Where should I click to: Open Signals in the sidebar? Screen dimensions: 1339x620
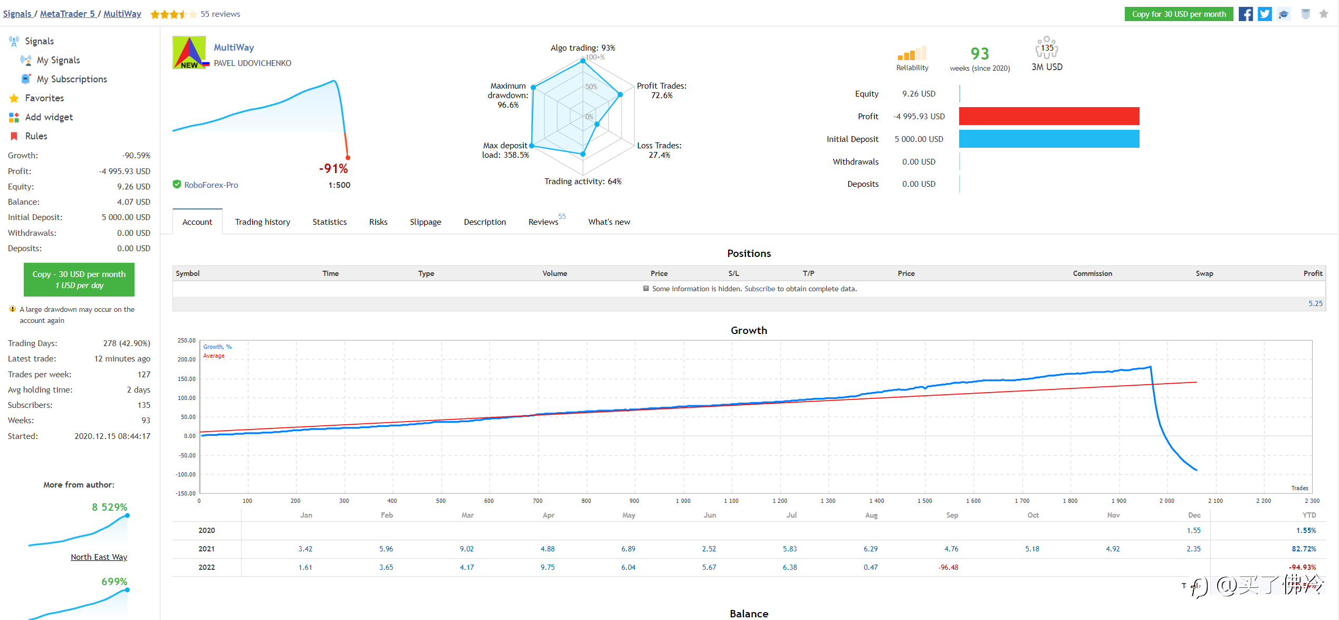coord(39,41)
